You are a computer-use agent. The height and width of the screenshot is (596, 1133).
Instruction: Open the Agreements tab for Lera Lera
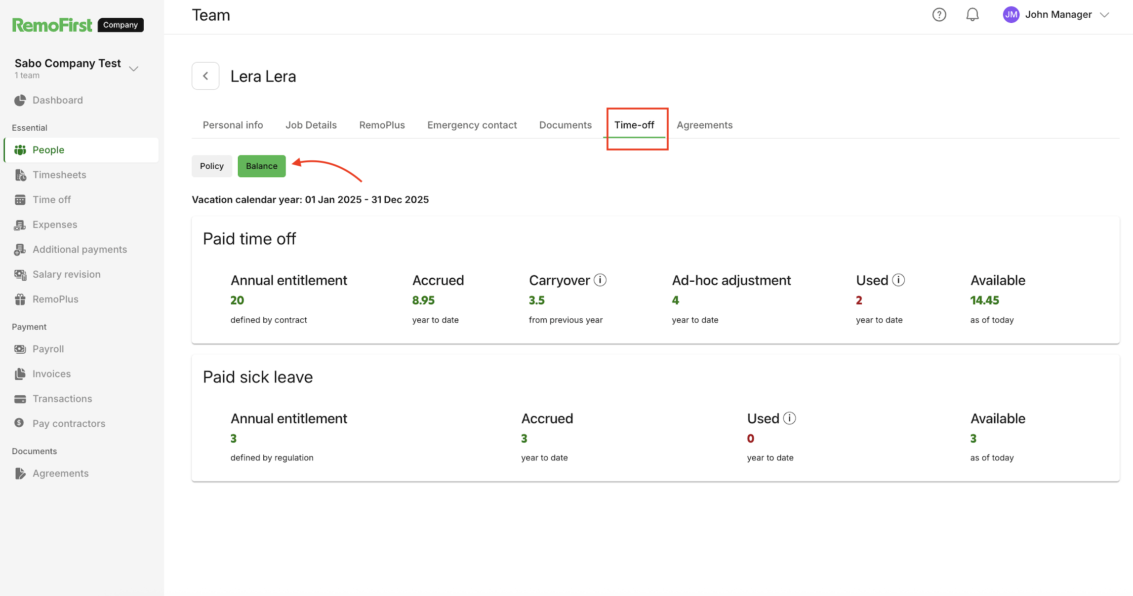704,125
